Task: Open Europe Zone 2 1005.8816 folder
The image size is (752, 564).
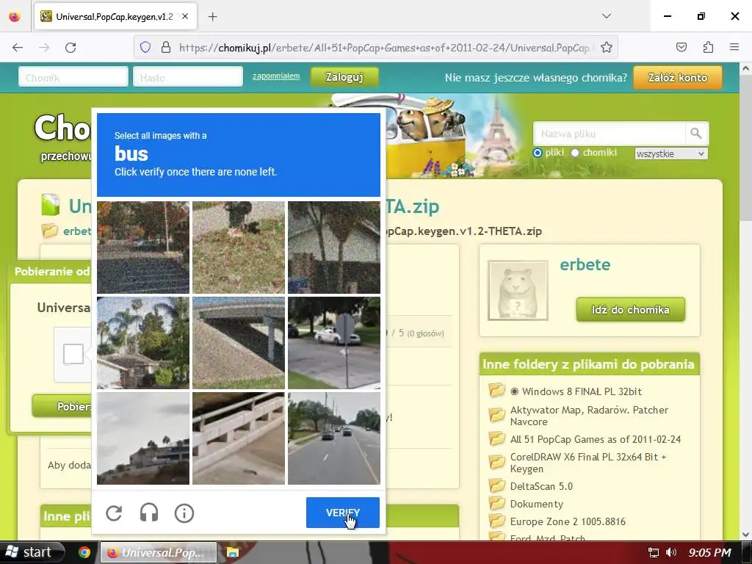Action: point(568,521)
